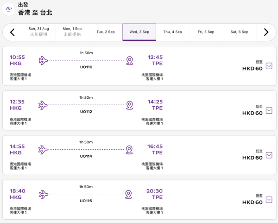278x223 pixels.
Task: Click the destination pin icon for UO110
Action: coord(130,61)
